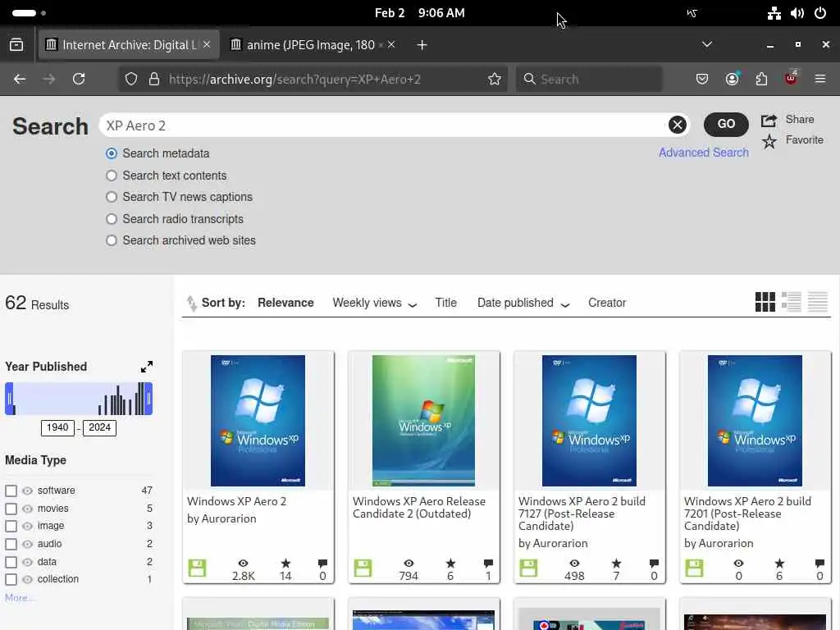Image resolution: width=840 pixels, height=630 pixels.
Task: Go back to the previous page
Action: pos(20,80)
